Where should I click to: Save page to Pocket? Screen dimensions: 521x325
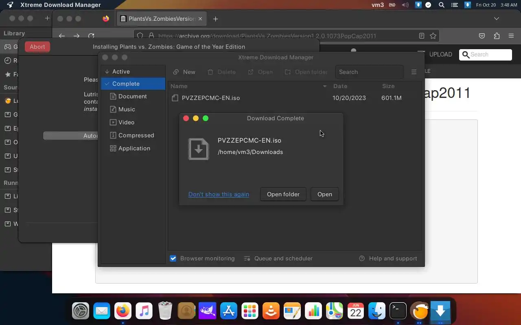pyautogui.click(x=482, y=36)
